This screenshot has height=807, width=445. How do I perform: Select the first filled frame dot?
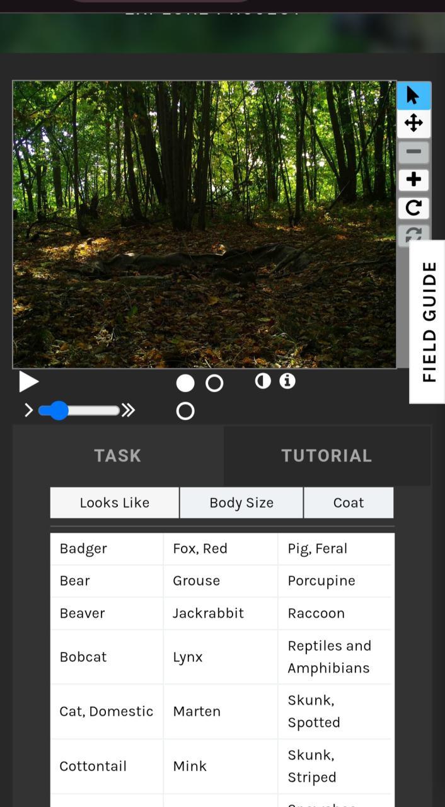[185, 383]
